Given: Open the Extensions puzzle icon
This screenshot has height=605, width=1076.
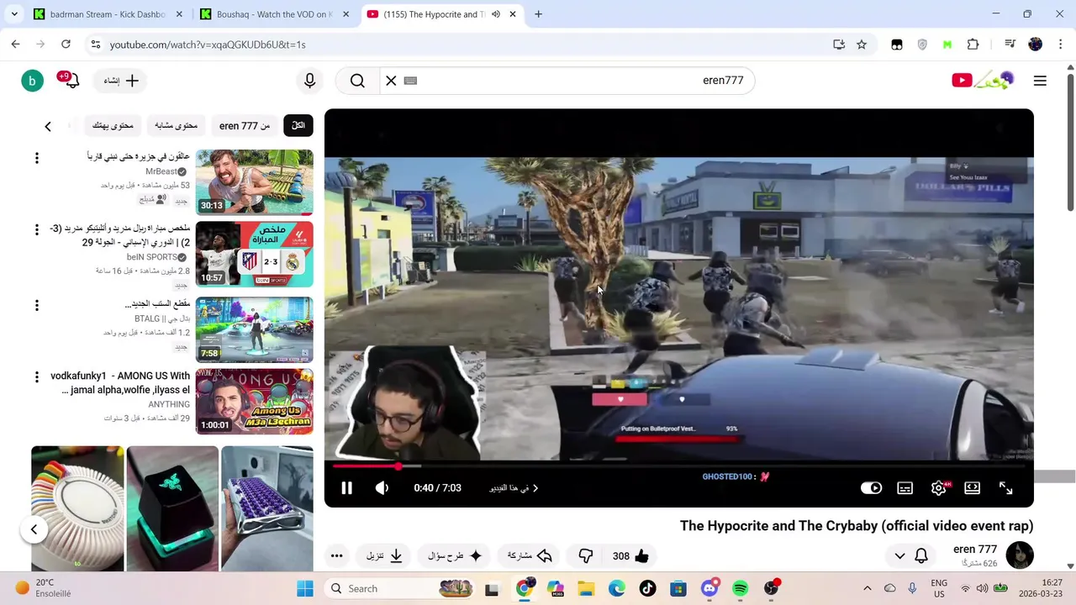Looking at the screenshot, I should (x=973, y=45).
